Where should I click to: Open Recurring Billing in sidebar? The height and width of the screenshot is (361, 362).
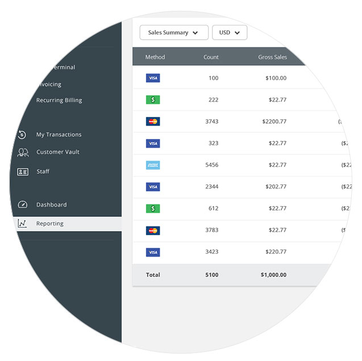[x=59, y=100]
